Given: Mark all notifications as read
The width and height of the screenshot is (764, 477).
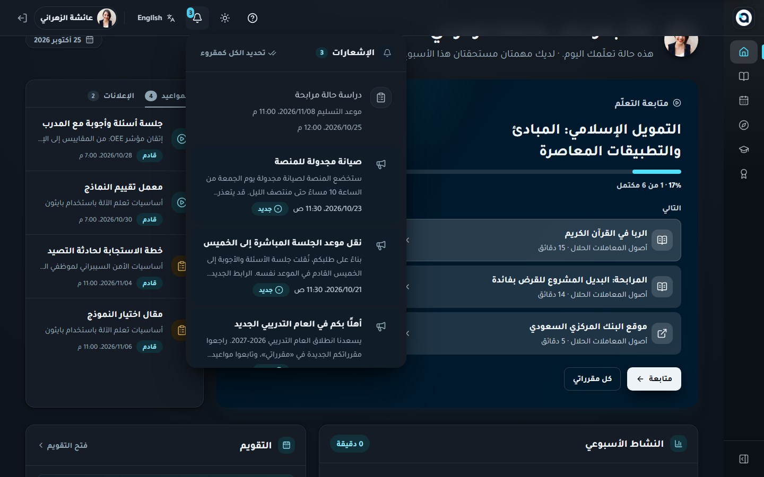Looking at the screenshot, I should tap(238, 53).
